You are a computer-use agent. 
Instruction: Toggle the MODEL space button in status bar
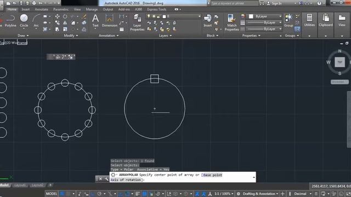51,194
